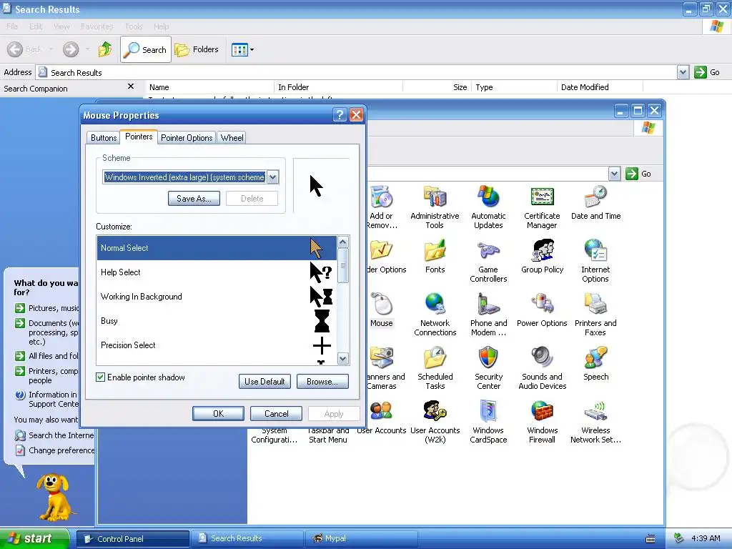Select the Mouse icon in Control Panel
Viewport: 732px width, 549px height.
click(x=382, y=310)
